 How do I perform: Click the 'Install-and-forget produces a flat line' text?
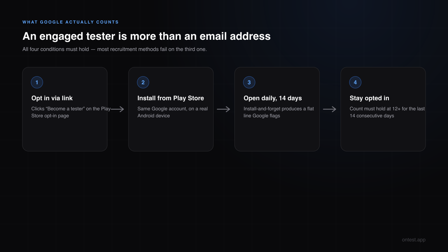[279, 112]
